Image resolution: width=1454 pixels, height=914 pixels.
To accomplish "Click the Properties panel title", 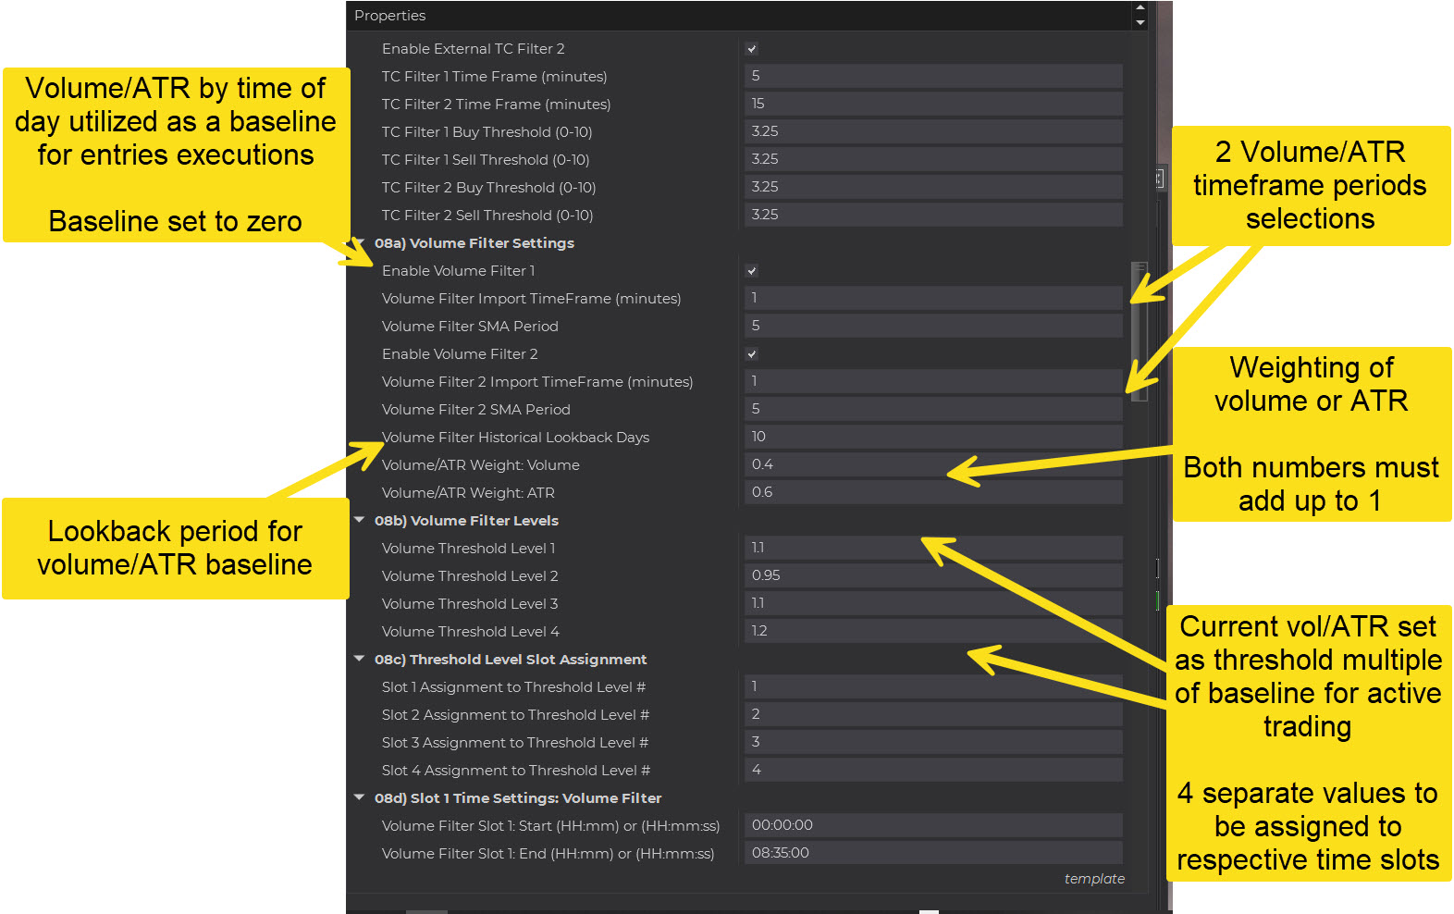I will [389, 16].
